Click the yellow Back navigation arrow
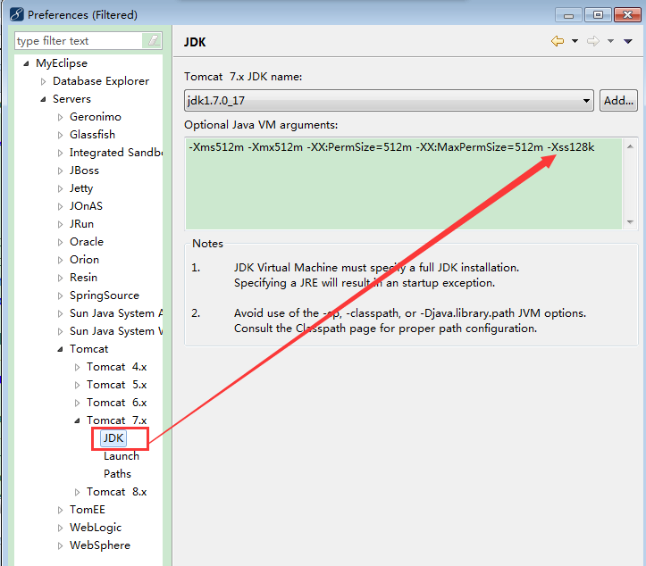Viewport: 646px width, 566px height. pos(558,41)
